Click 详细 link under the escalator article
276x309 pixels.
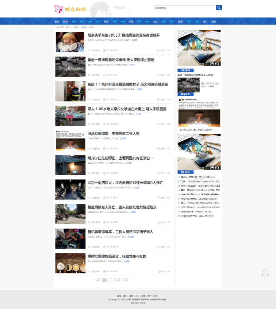pyautogui.click(x=132, y=65)
